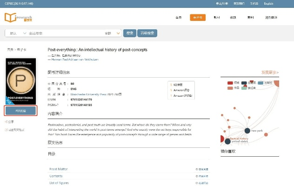Toggle the blue legend category
This screenshot has height=186, width=294.
(x=261, y=83)
